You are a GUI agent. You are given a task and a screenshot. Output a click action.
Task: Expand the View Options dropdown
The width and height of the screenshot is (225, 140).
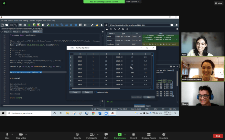coord(133,2)
